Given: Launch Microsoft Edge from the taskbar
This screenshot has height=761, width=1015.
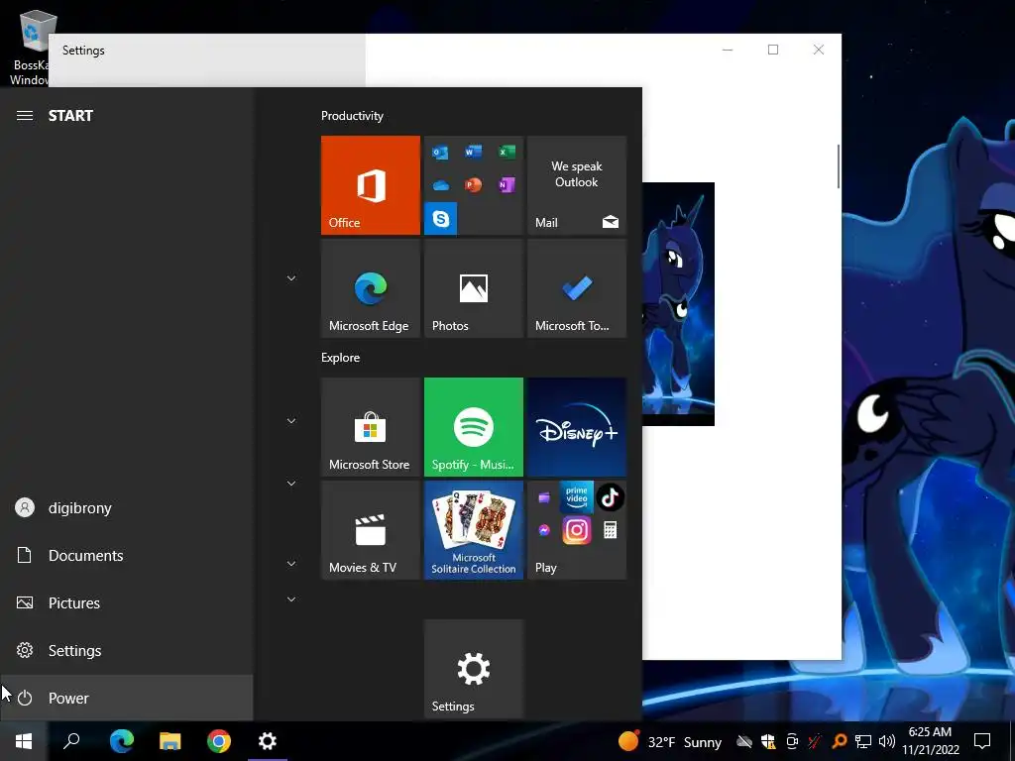Looking at the screenshot, I should [x=121, y=741].
